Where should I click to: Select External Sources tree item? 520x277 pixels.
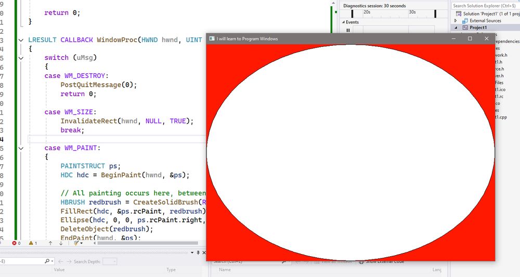485,21
